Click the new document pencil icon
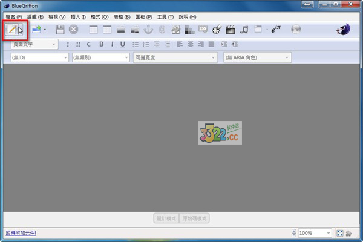363x242 pixels. [x=11, y=29]
